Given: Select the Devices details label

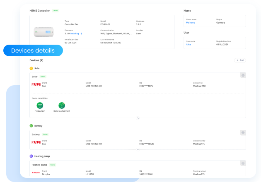Looking at the screenshot, I should [x=33, y=50].
